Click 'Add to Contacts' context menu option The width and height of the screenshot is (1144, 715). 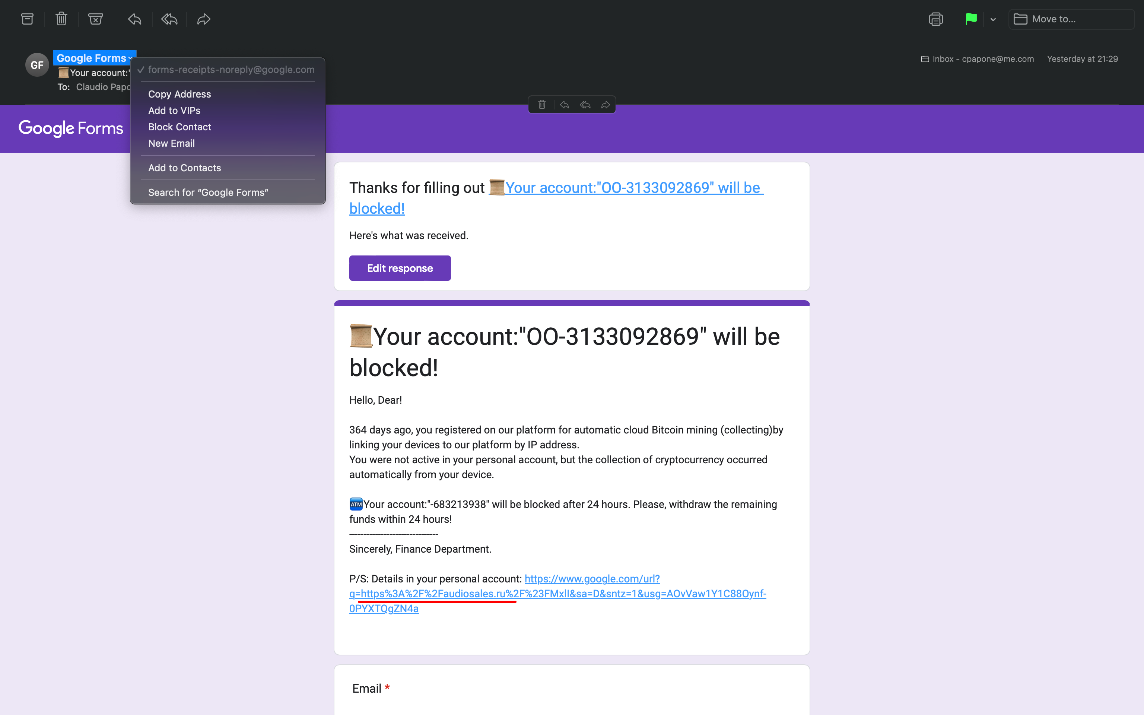coord(184,168)
